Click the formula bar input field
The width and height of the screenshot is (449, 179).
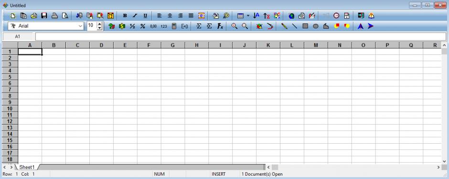241,37
